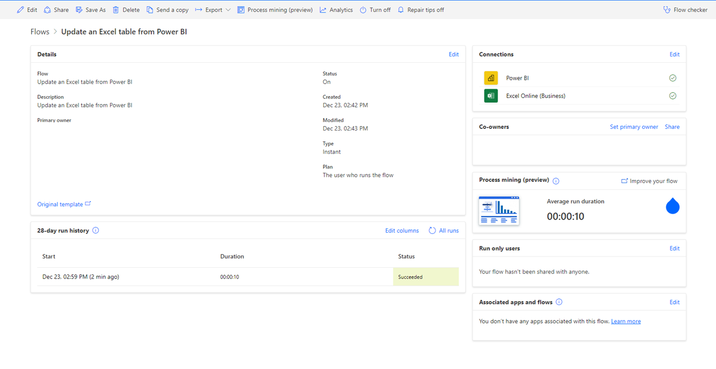Click Excel Online connection status checkmark
716x369 pixels.
(x=672, y=96)
